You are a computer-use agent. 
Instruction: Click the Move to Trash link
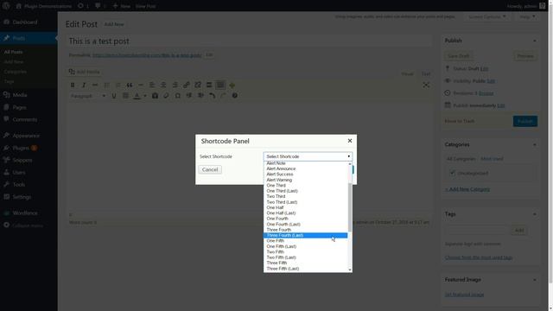tap(459, 121)
